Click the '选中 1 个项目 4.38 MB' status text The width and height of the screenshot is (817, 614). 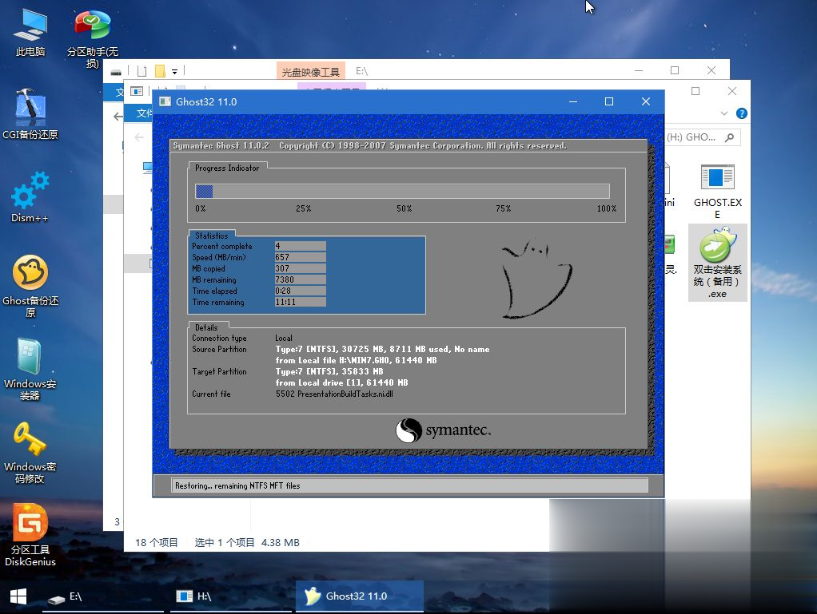[247, 543]
